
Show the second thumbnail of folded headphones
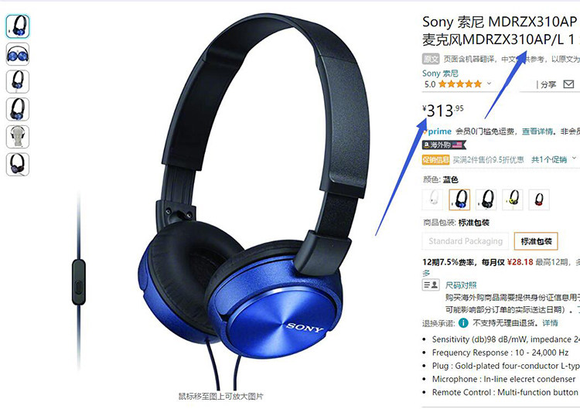(x=17, y=54)
